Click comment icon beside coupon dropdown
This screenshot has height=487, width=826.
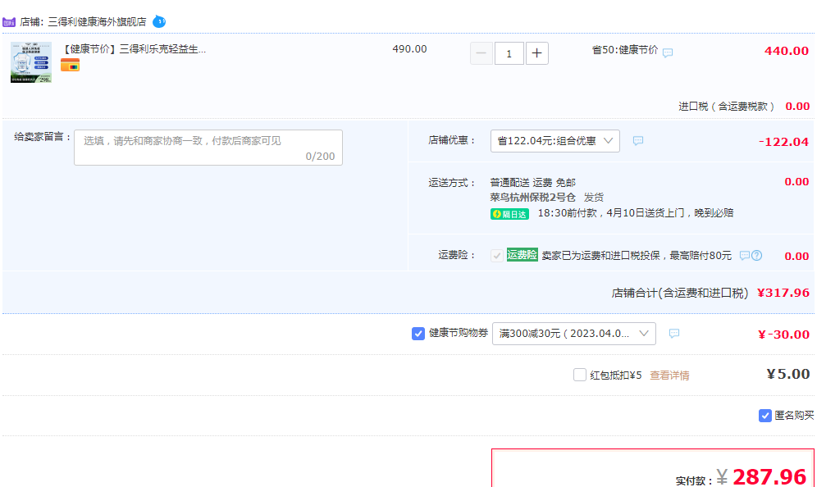pyautogui.click(x=673, y=333)
